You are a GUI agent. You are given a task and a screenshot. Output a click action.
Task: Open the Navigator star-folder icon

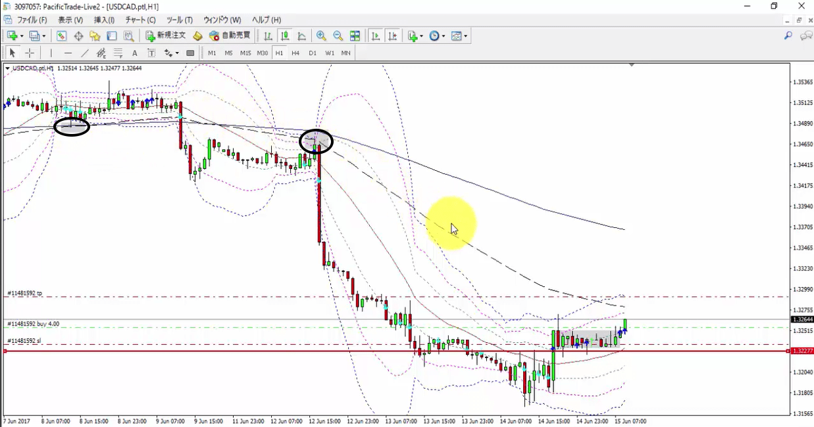click(95, 36)
